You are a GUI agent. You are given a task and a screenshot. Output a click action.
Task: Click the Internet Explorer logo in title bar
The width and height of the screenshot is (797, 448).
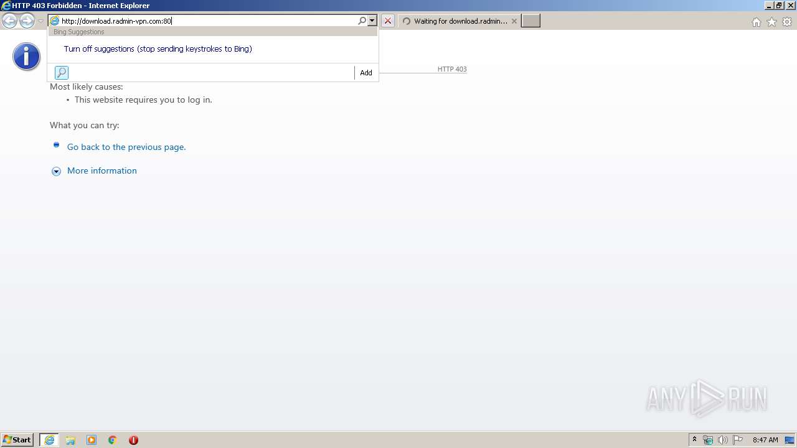[x=6, y=6]
